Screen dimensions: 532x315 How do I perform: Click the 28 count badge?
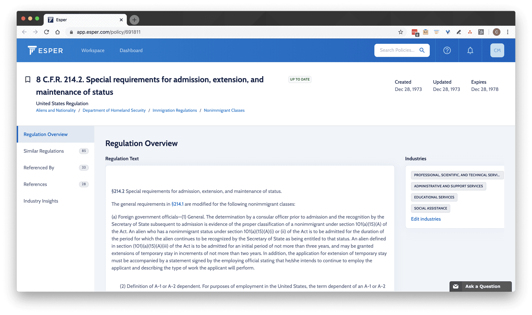pyautogui.click(x=84, y=184)
